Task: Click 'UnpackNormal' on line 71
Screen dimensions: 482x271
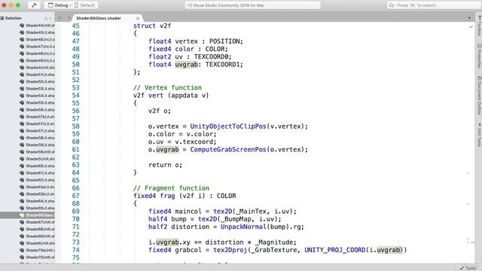Action: (x=243, y=227)
